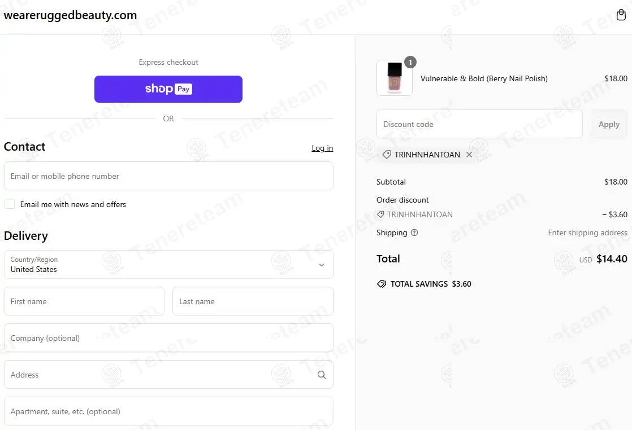Open the Log in link

(322, 148)
